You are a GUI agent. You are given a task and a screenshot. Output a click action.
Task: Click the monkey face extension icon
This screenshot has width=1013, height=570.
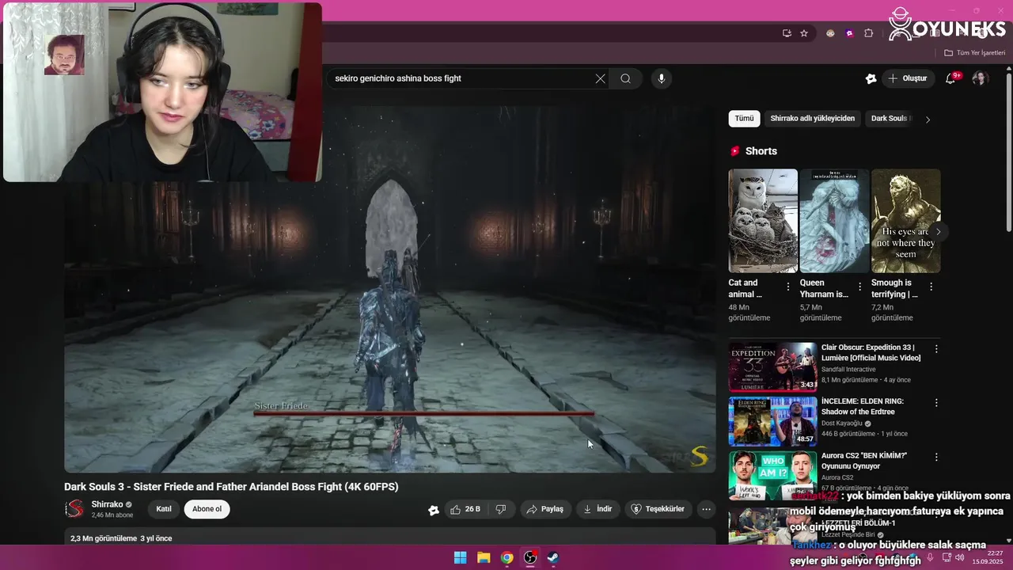click(830, 33)
